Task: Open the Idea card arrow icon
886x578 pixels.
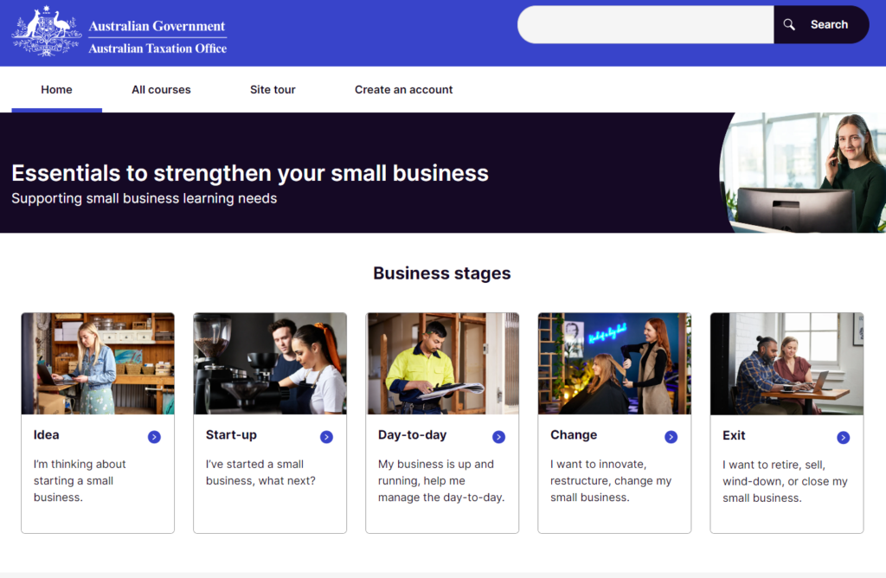Action: pos(154,437)
